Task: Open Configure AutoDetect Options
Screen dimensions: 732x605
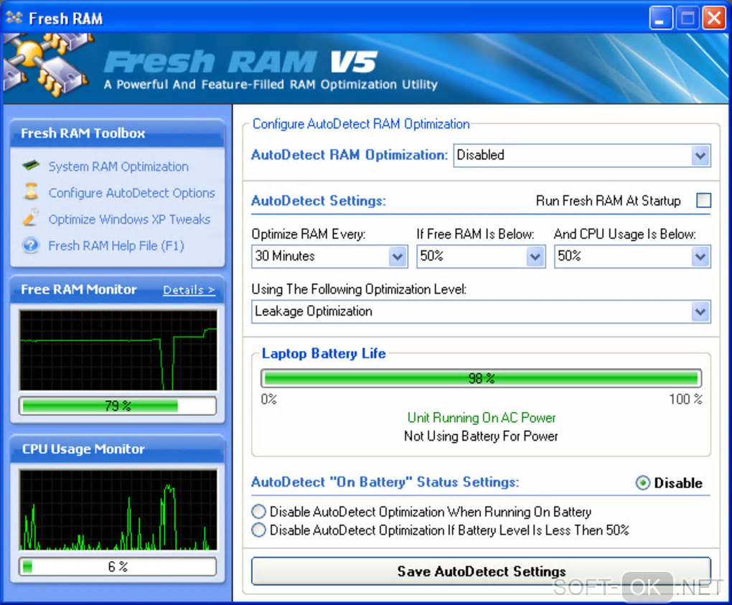Action: coord(131,193)
